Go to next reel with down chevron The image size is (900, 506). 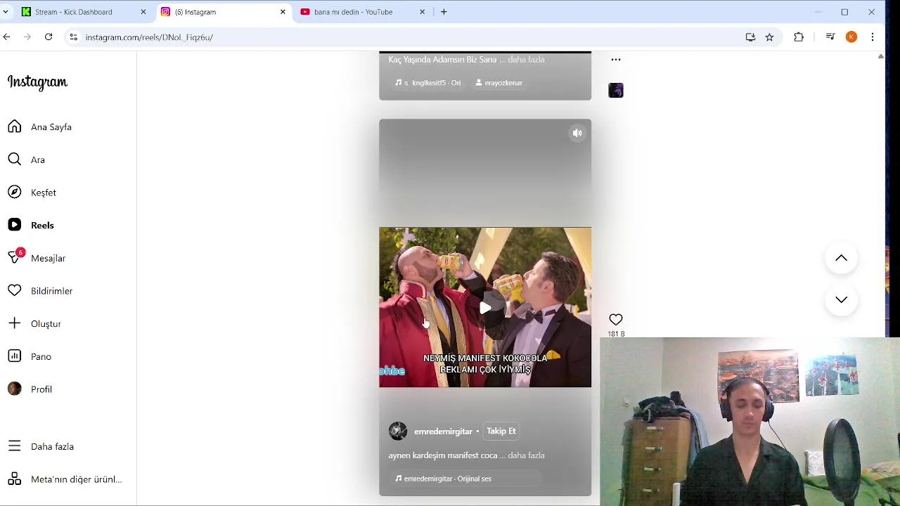click(x=841, y=299)
